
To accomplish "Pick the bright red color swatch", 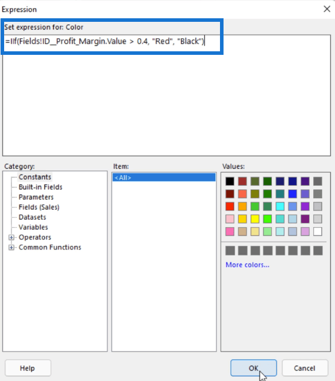I will [x=229, y=206].
